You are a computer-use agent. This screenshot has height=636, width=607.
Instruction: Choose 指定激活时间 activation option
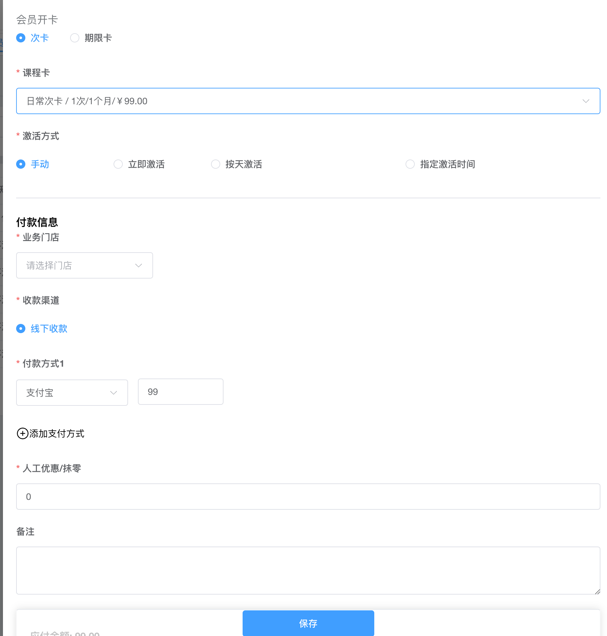click(410, 164)
